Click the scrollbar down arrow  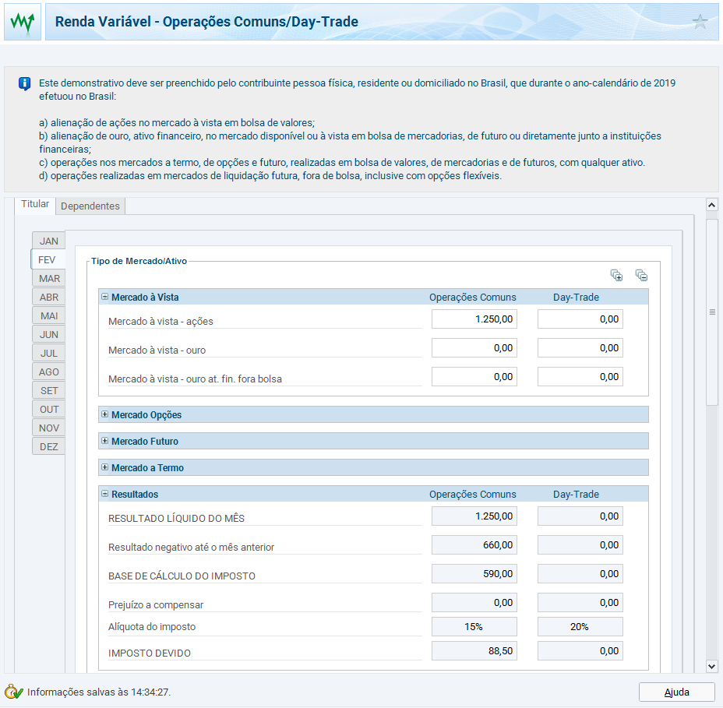[711, 666]
